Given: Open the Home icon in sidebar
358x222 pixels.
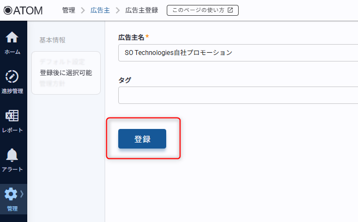Looking at the screenshot, I should [12, 38].
